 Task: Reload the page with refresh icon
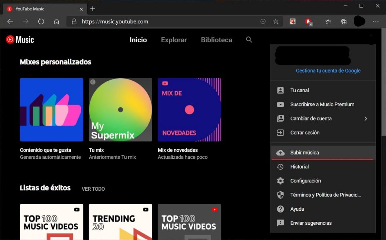click(x=41, y=21)
